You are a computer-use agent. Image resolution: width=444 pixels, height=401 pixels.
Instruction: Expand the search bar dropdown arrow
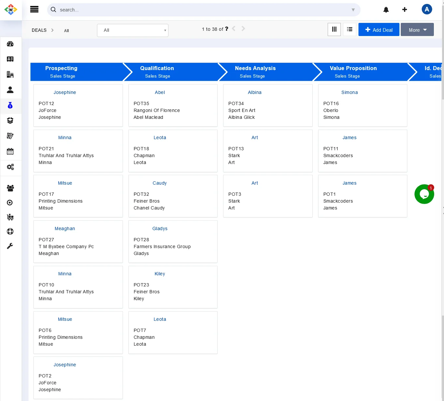353,10
